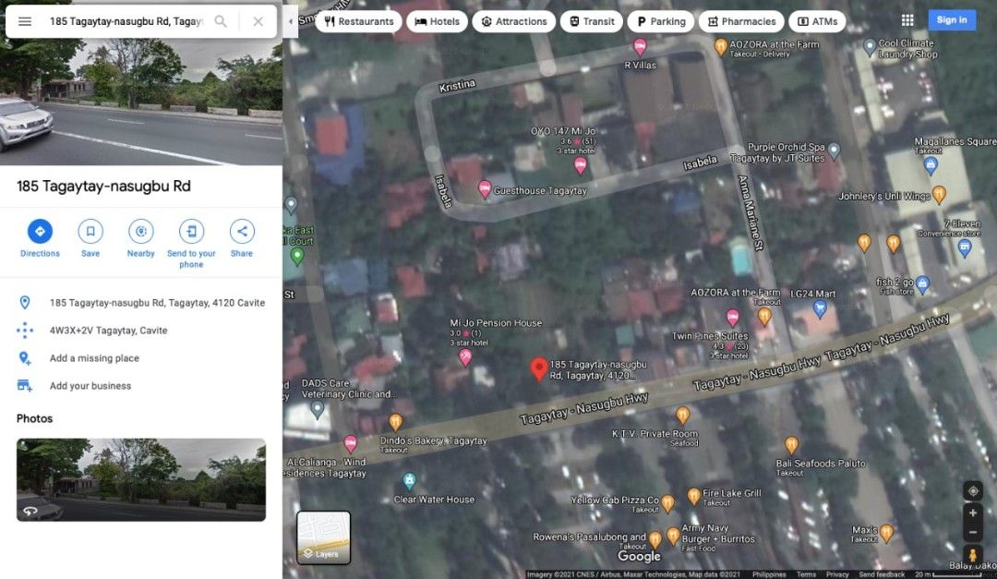Select ALCalianga Wind Residences pin

[x=351, y=443]
